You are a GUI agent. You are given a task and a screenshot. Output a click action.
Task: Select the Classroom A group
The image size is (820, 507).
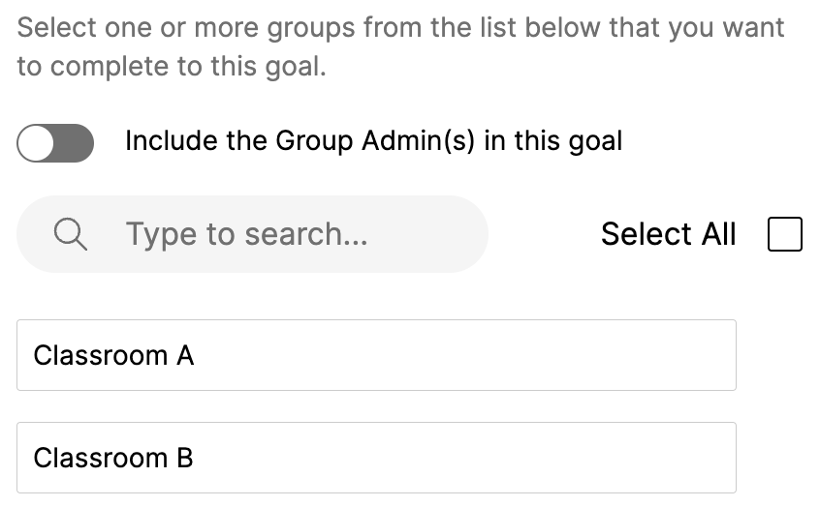point(376,355)
